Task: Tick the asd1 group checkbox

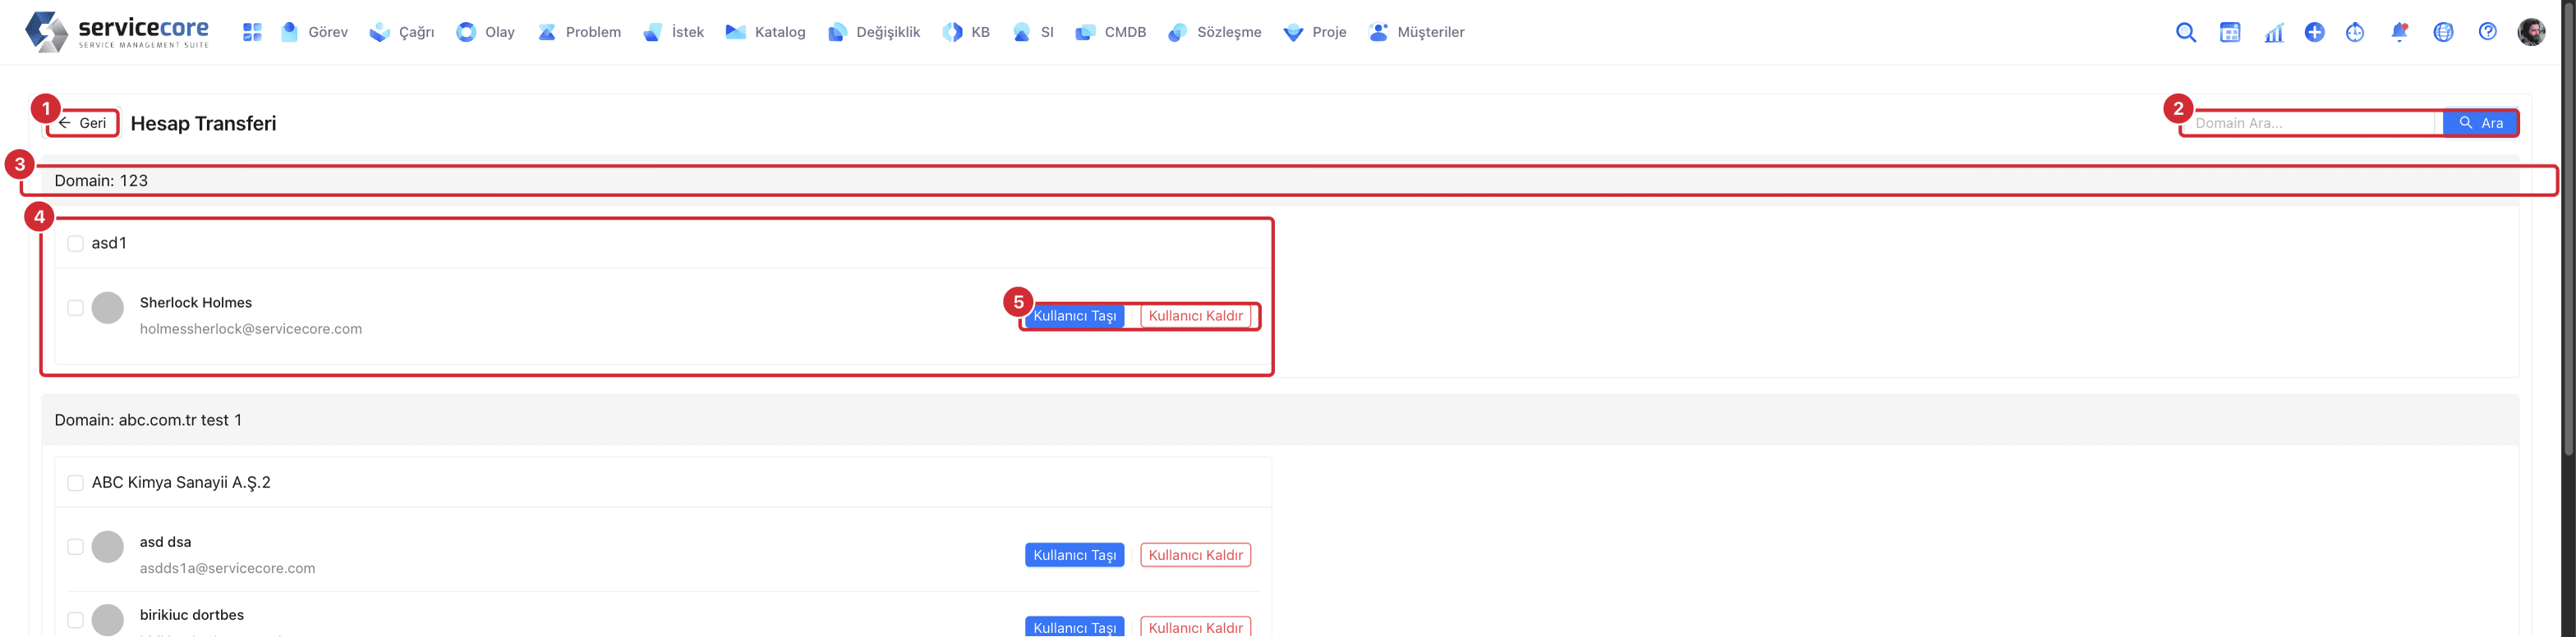Action: click(75, 243)
